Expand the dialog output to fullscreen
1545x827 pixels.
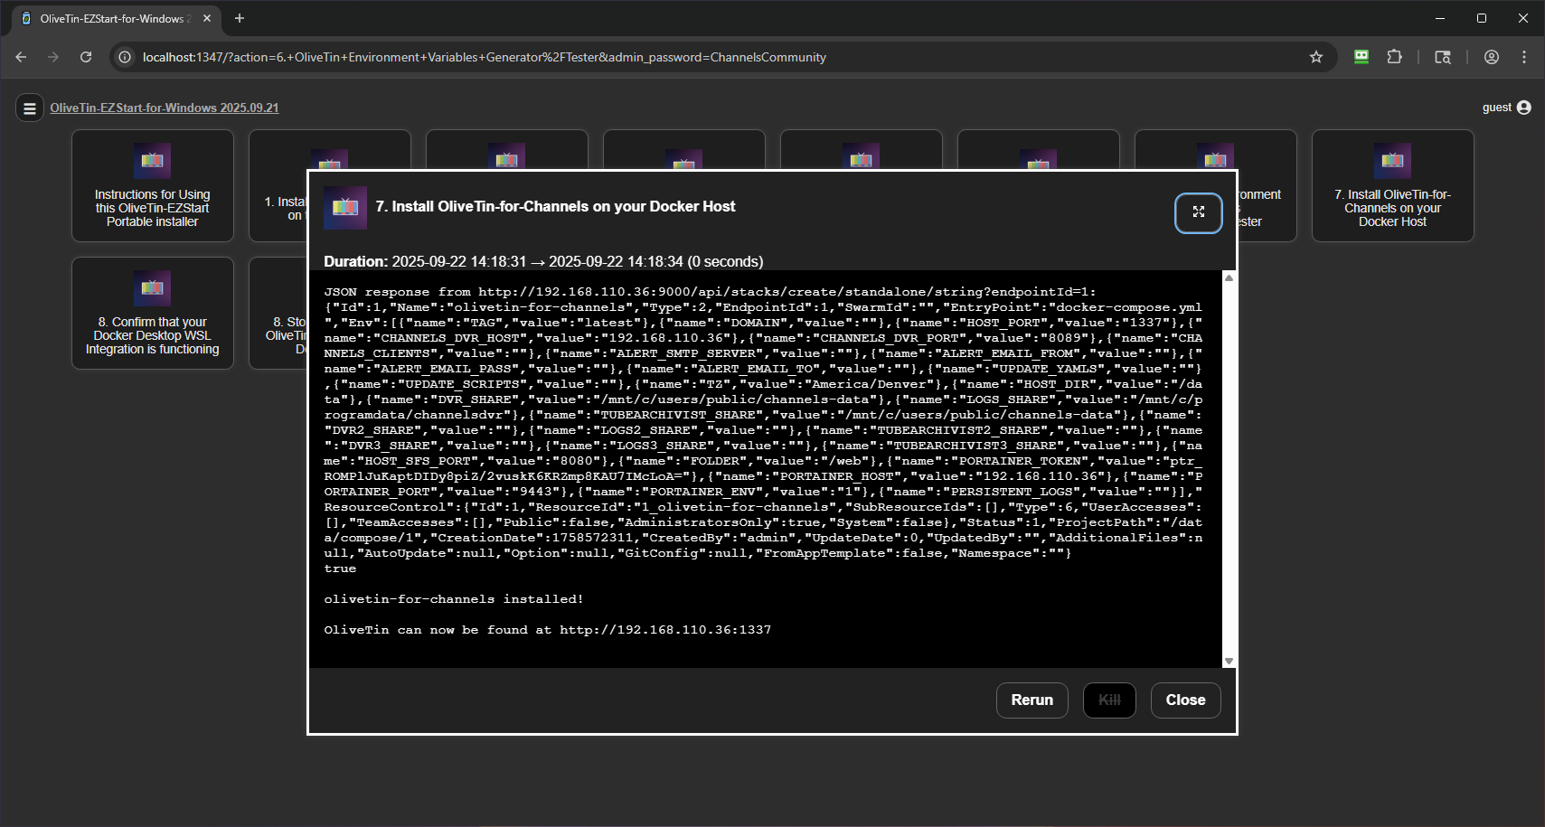point(1199,212)
